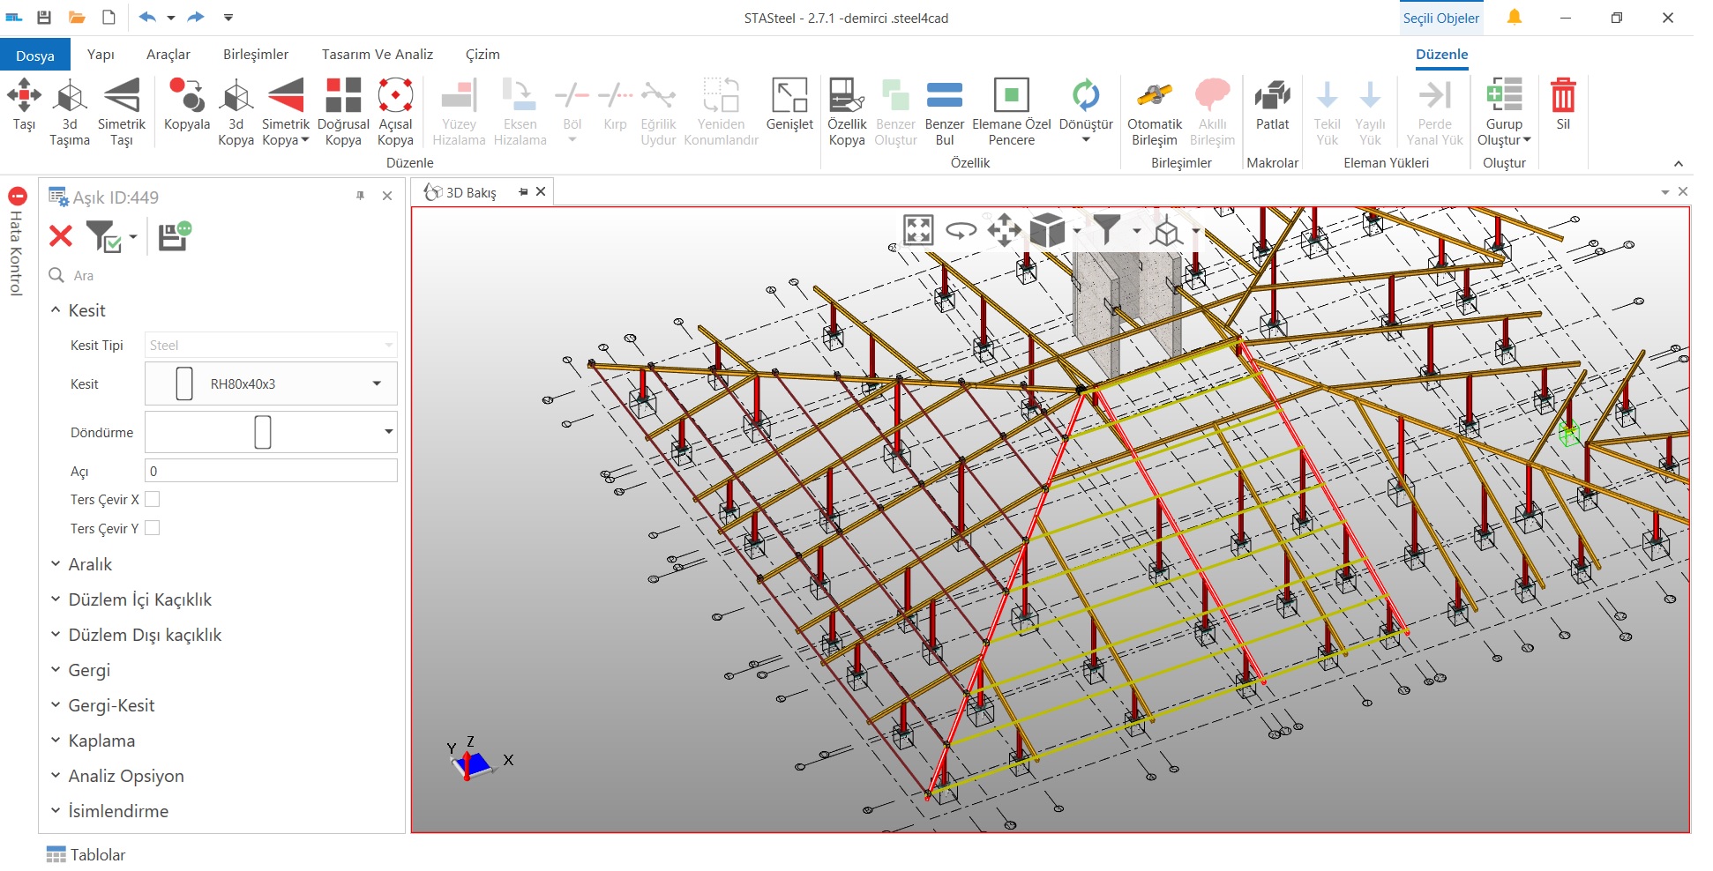Open the Hata Kontrol side panel
The image size is (1713, 871).
[17, 244]
